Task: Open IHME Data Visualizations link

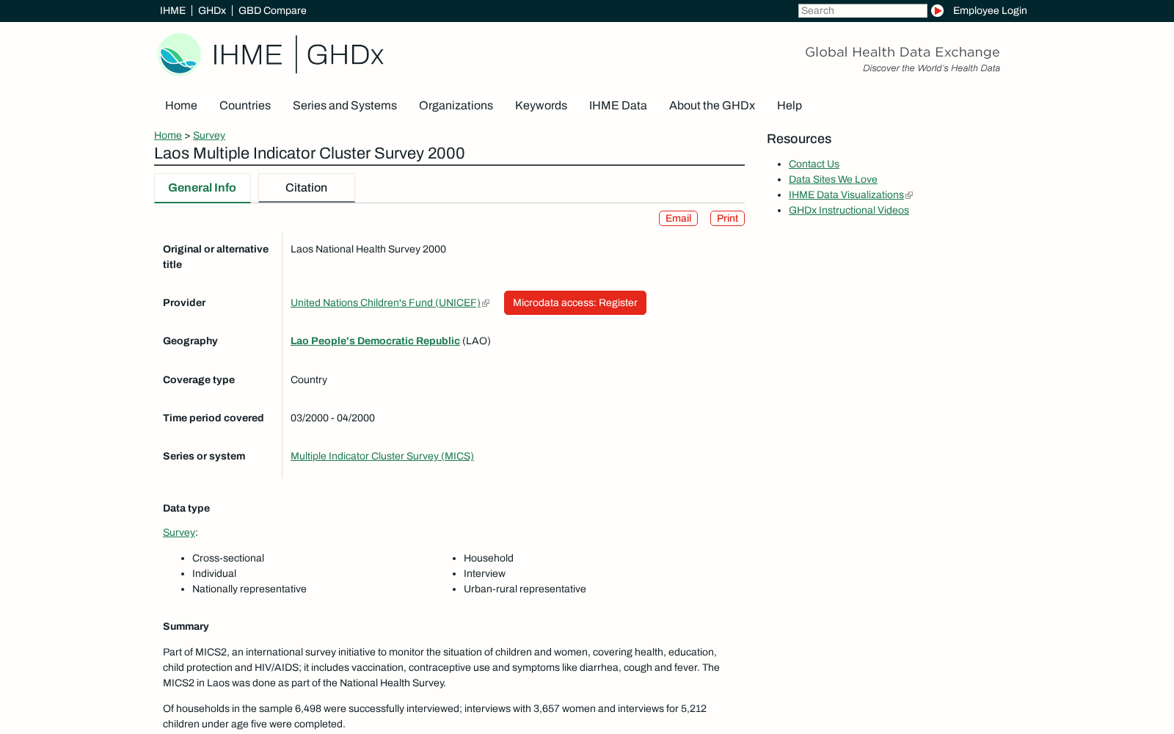Action: [x=846, y=195]
